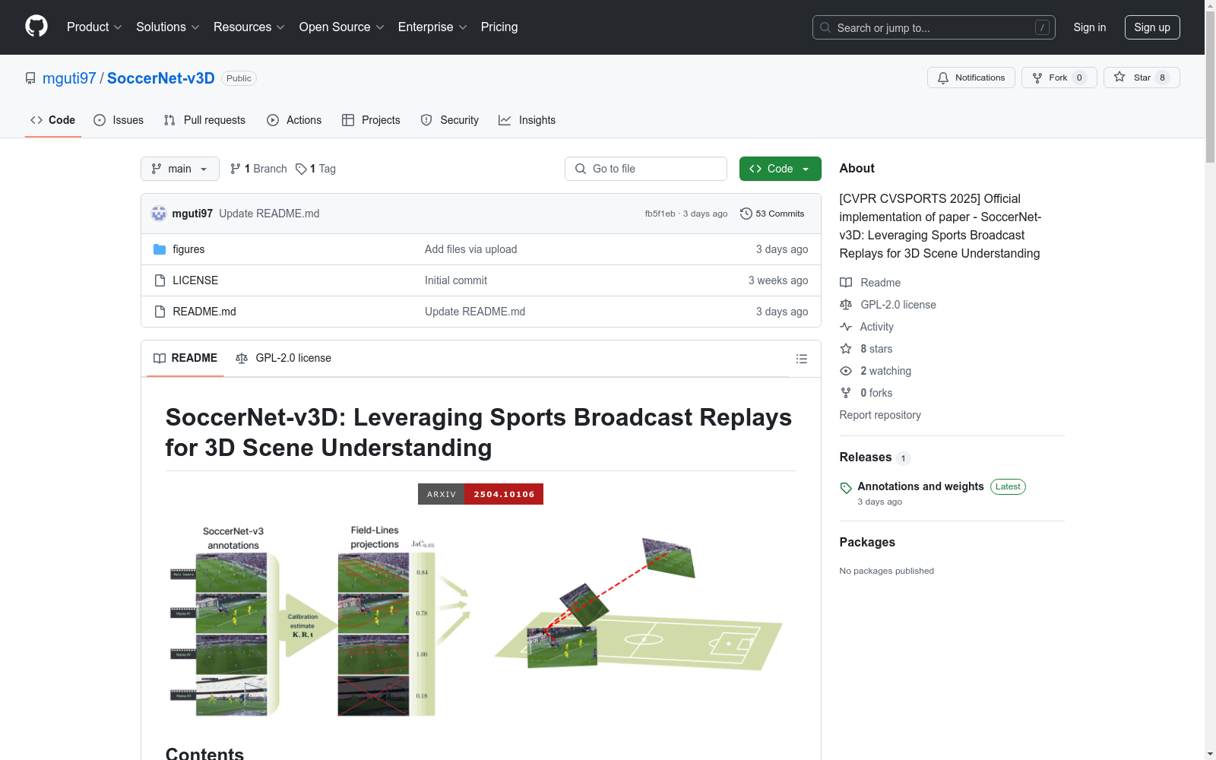Viewport: 1216px width, 760px height.
Task: Open the 53 Commits history icon
Action: 745,214
